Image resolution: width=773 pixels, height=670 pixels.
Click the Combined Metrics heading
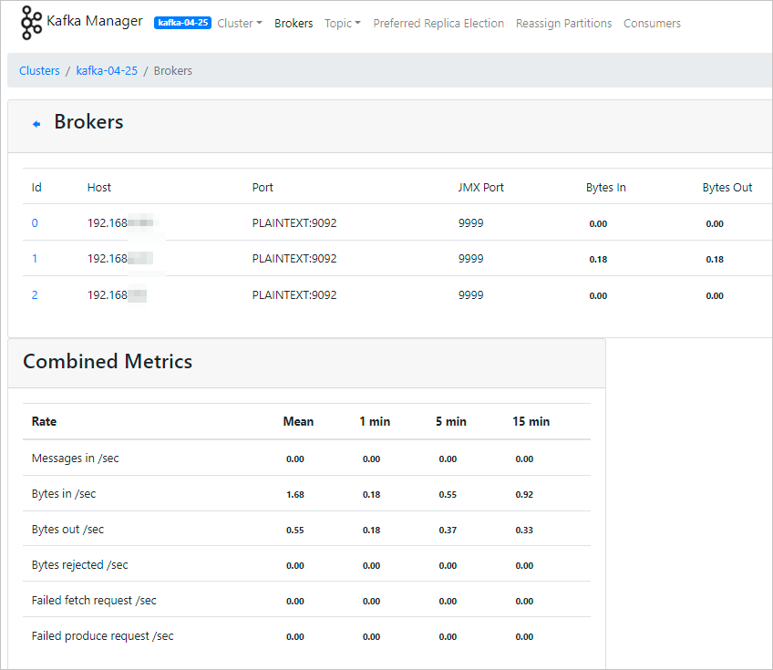tap(108, 361)
